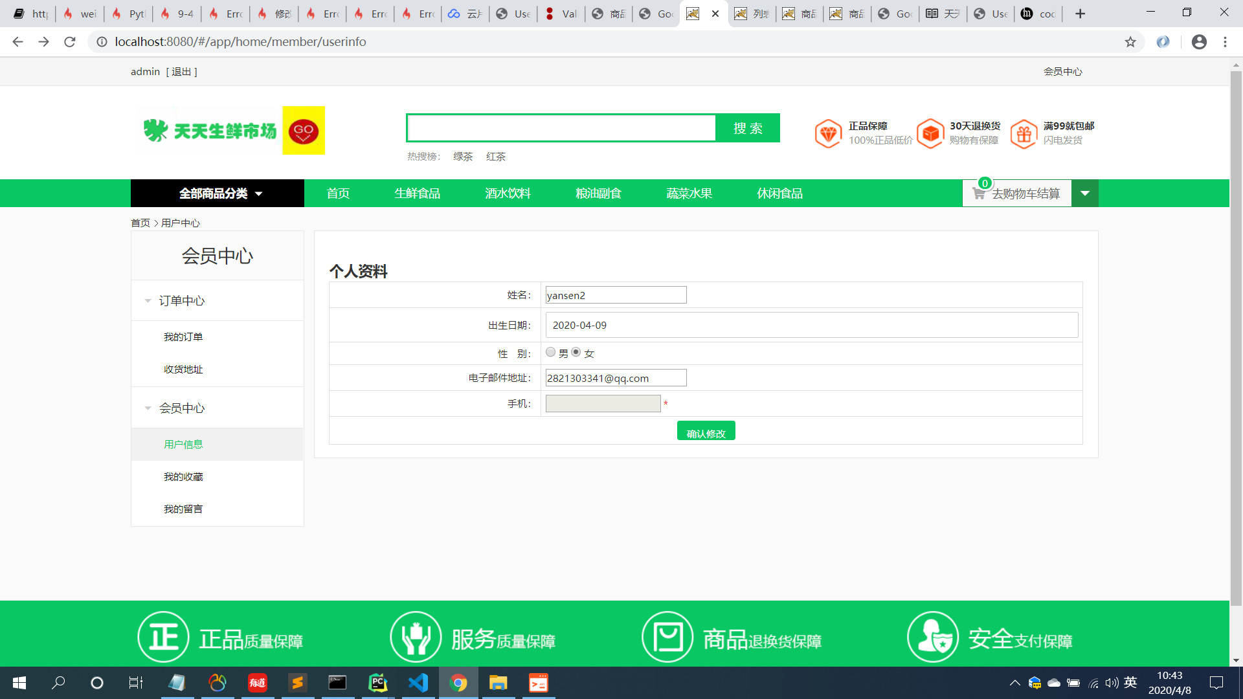Click the 搜索 button
1243x699 pixels.
(748, 128)
